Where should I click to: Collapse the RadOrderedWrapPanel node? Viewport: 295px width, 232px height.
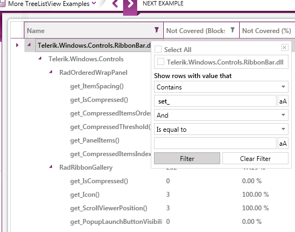tap(50, 72)
